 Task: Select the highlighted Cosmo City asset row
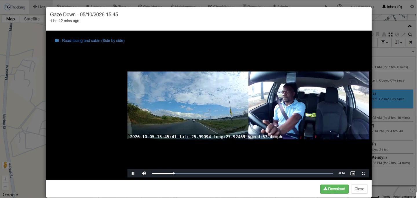coord(392,99)
